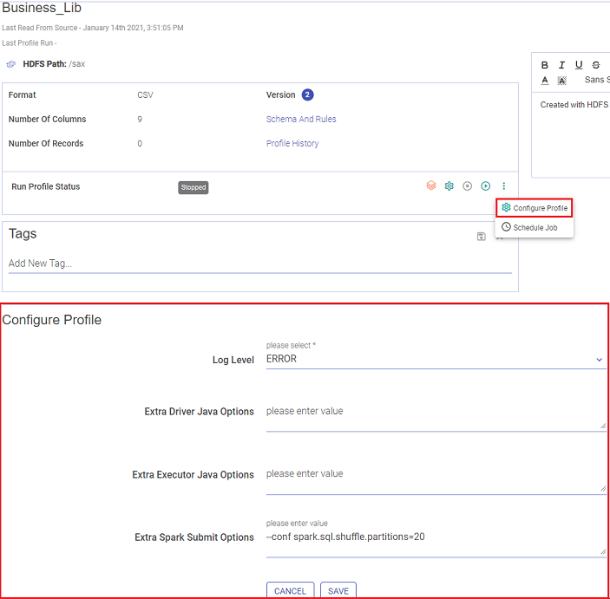610x599 pixels.
Task: Click the Extra Driver Java Options field
Action: (x=436, y=417)
